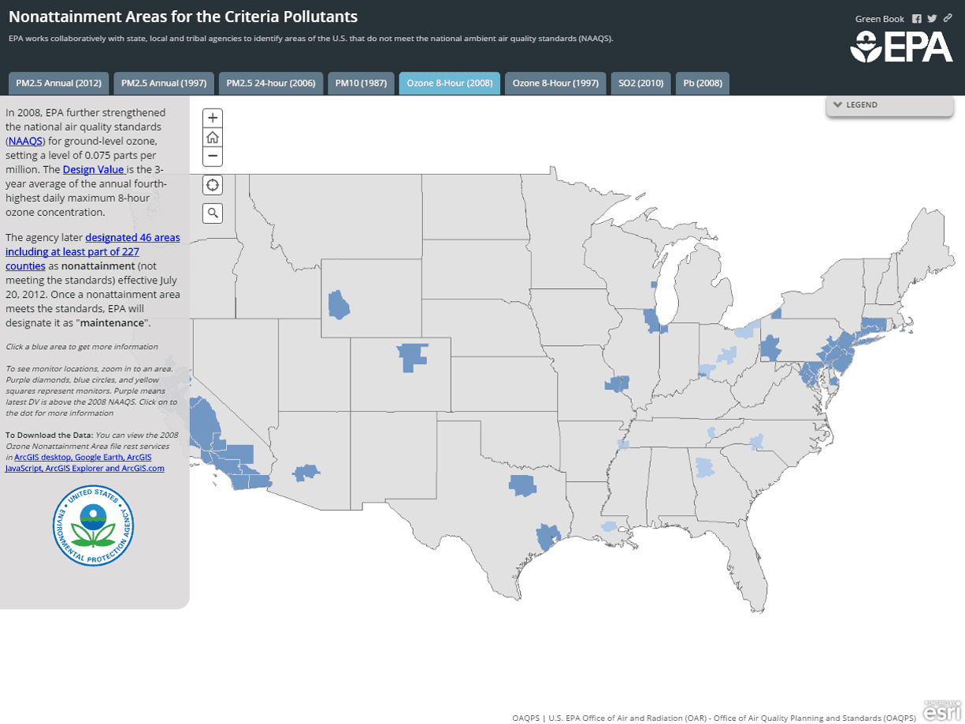
Task: Expand the Legend panel
Action: [x=889, y=105]
